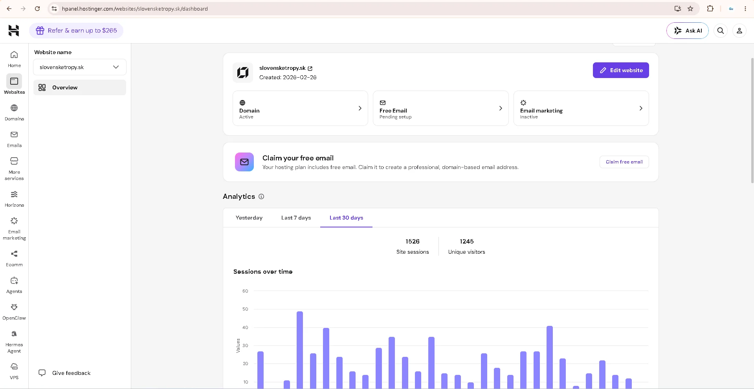Open the Ecomm sidebar icon

[14, 258]
